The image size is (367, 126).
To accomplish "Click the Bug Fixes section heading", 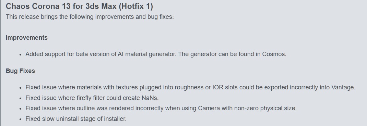I will tap(20, 71).
